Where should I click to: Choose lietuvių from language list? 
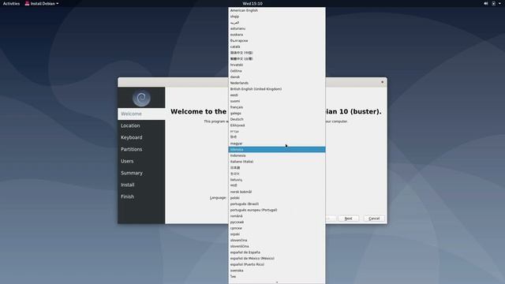point(277,180)
